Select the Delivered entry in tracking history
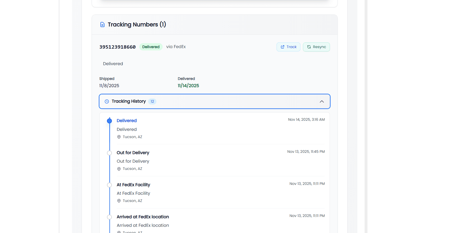Image resolution: width=470 pixels, height=233 pixels. [127, 121]
